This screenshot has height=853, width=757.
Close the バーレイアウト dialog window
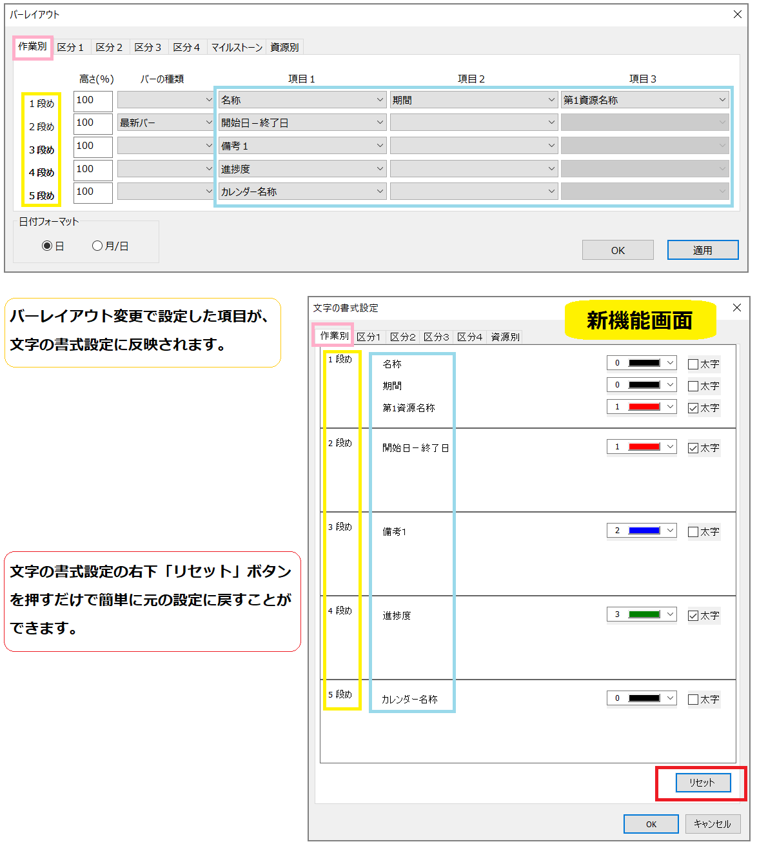[737, 14]
